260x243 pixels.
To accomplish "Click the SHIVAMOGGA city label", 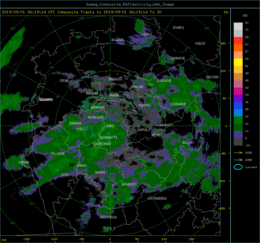I will click(108, 217).
